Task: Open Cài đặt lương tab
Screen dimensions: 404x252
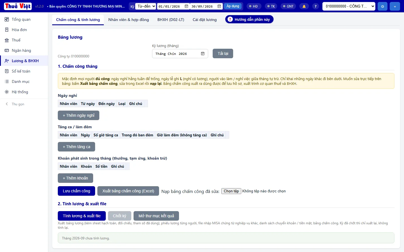Action: point(205,20)
